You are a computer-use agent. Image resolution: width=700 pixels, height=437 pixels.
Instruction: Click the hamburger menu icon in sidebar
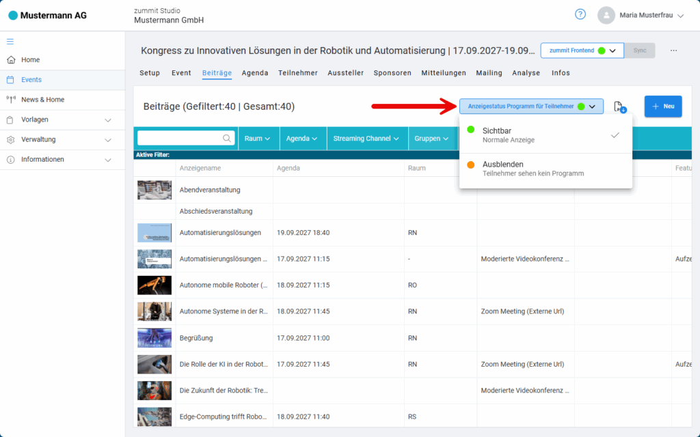pos(10,41)
